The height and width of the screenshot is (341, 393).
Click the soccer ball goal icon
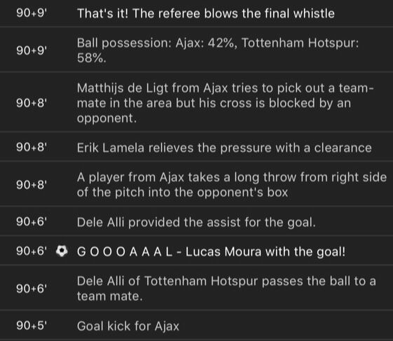pos(62,251)
